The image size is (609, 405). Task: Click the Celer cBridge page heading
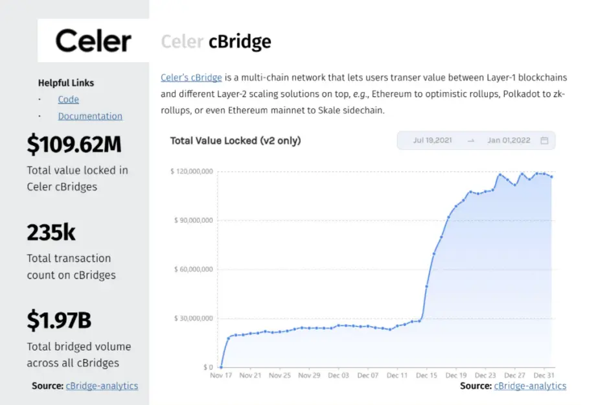pyautogui.click(x=216, y=41)
